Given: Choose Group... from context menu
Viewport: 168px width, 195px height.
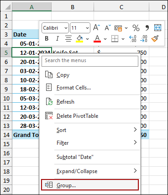Looking at the screenshot, I should tap(90, 185).
